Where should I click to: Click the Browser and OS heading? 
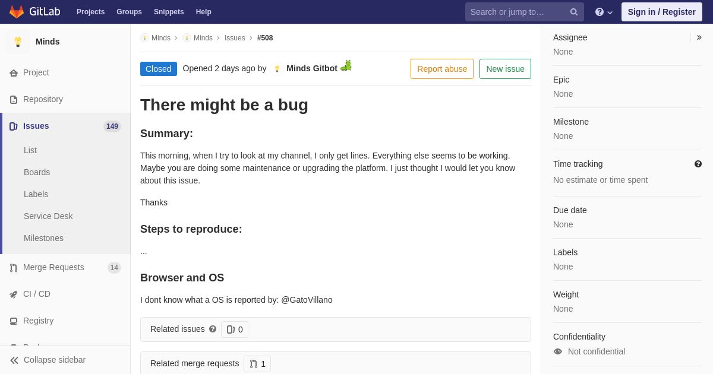click(182, 278)
